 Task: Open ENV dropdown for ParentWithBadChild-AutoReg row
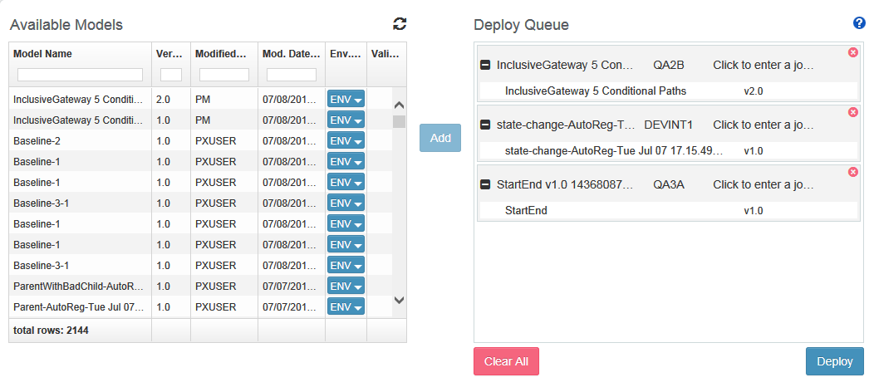tap(346, 287)
